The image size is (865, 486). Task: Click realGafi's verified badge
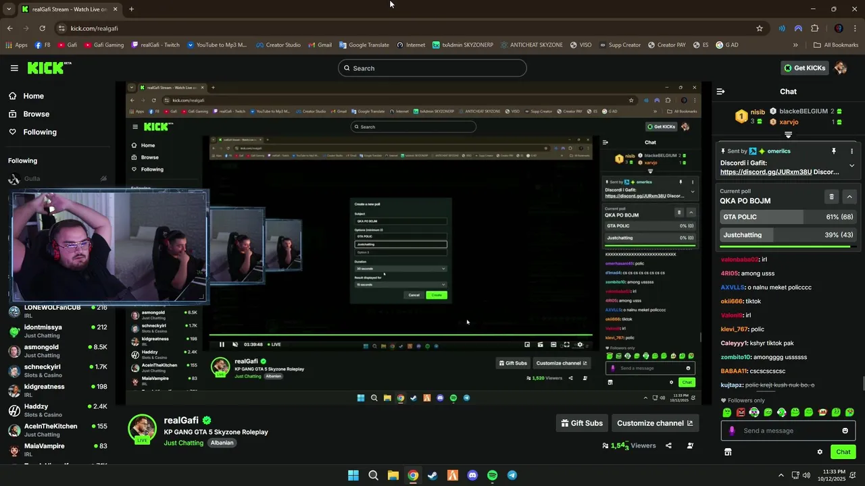click(x=207, y=420)
